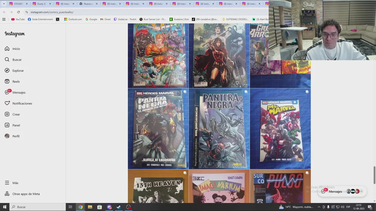Image resolution: width=376 pixels, height=211 pixels.
Task: Open the Más hamburger menu
Action: 7,183
